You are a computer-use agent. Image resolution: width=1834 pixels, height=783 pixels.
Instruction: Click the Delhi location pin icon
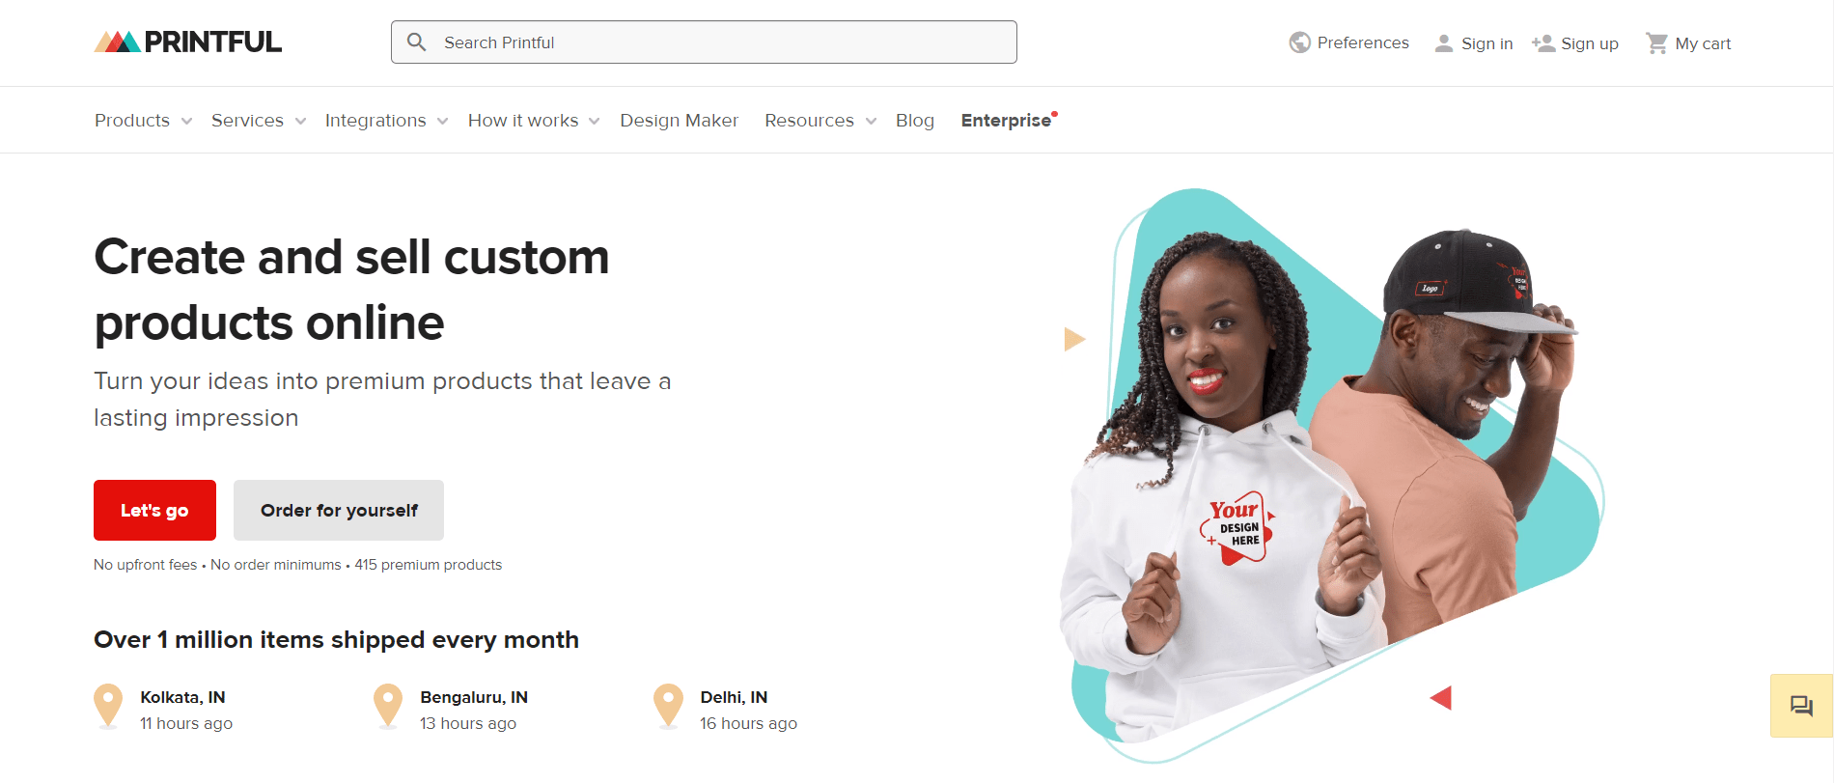668,707
